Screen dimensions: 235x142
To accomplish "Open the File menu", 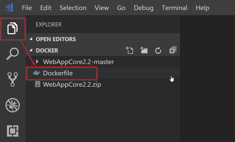I will [x=27, y=8].
